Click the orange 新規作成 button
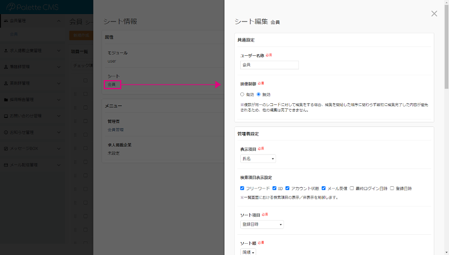Screen dimensions: 449x255 tap(81, 35)
